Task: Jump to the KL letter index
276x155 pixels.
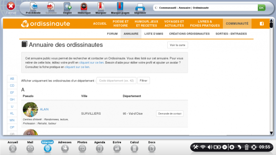Action: click(x=12, y=113)
